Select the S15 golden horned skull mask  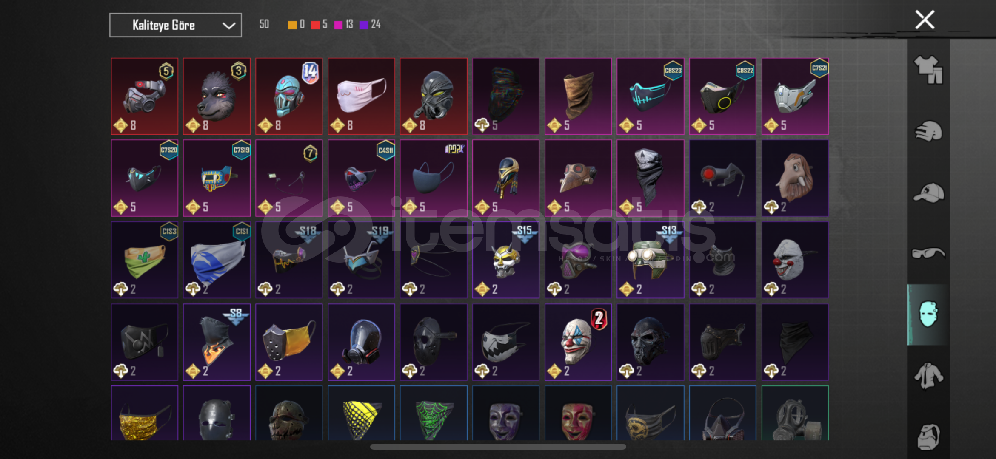(506, 260)
